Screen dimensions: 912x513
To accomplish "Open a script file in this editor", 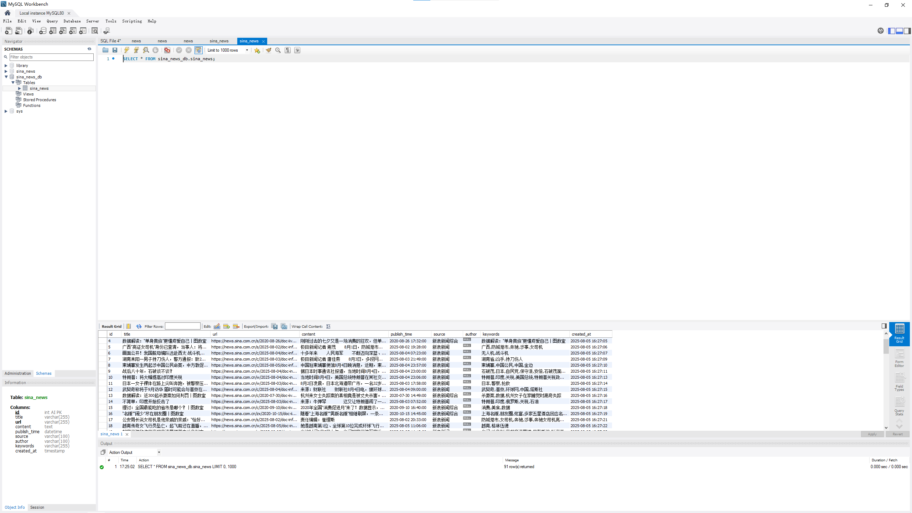I will (105, 50).
